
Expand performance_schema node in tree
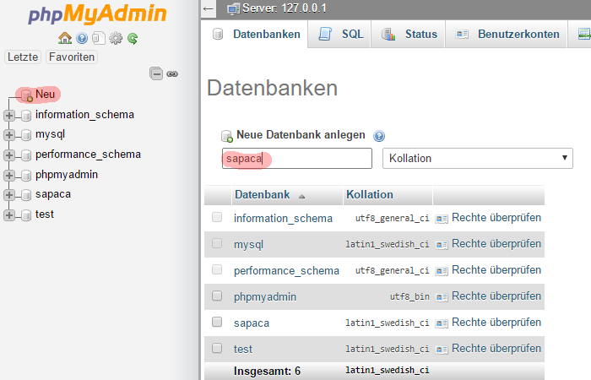[9, 155]
